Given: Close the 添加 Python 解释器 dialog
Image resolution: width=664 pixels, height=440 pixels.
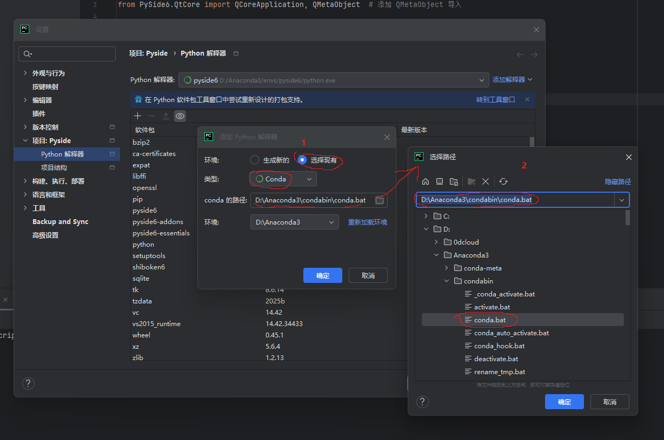Looking at the screenshot, I should 387,137.
